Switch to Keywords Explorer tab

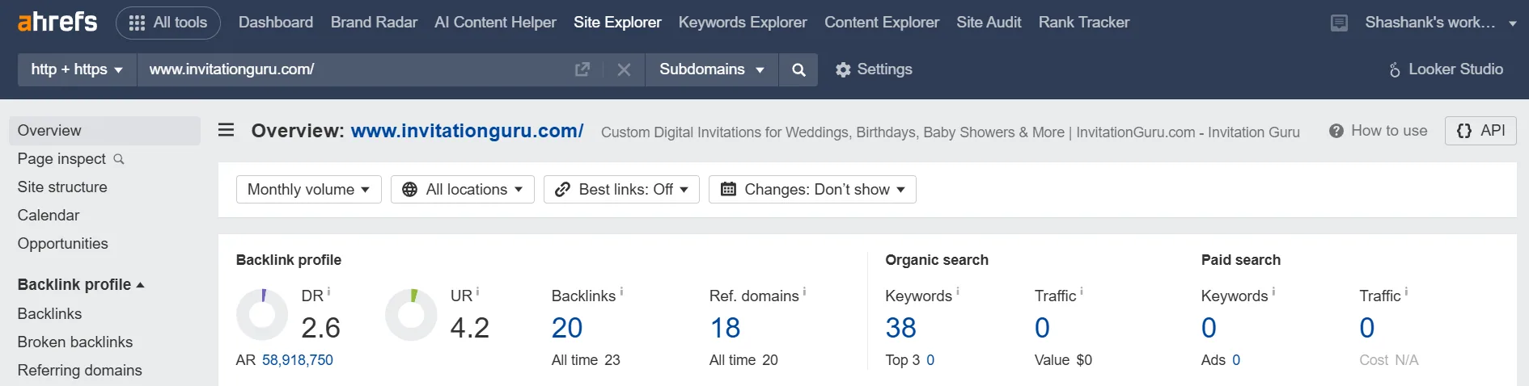742,23
